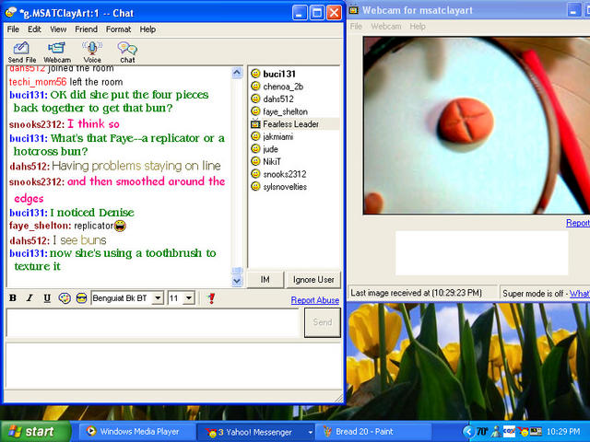Click the Report link under webcam image
Image resolution: width=590 pixels, height=442 pixels.
point(578,223)
